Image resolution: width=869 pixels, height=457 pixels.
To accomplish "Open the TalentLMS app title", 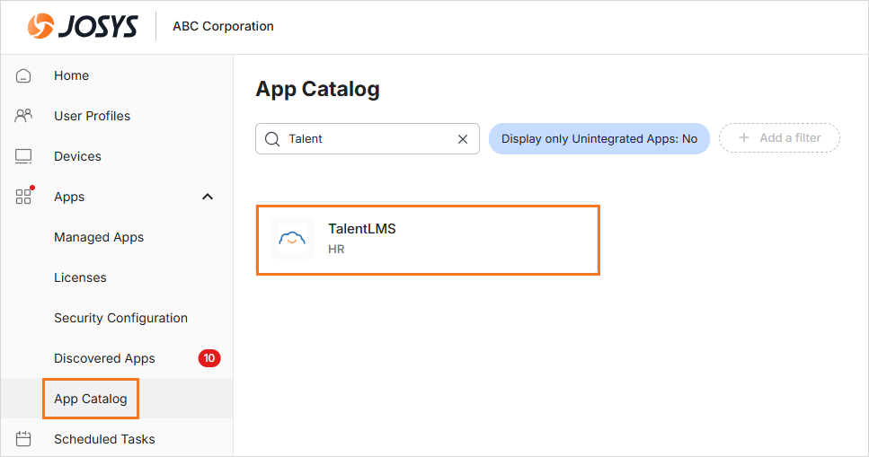I will coord(362,229).
